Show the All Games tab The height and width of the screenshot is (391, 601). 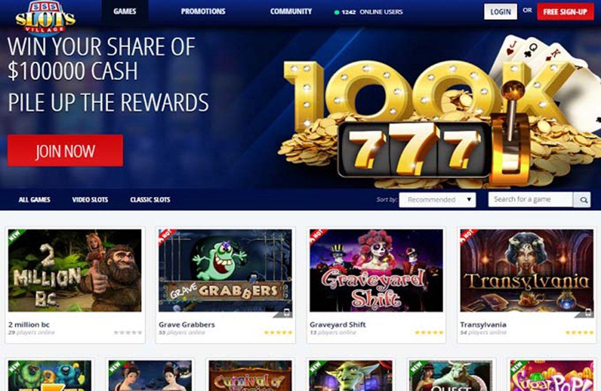[34, 200]
